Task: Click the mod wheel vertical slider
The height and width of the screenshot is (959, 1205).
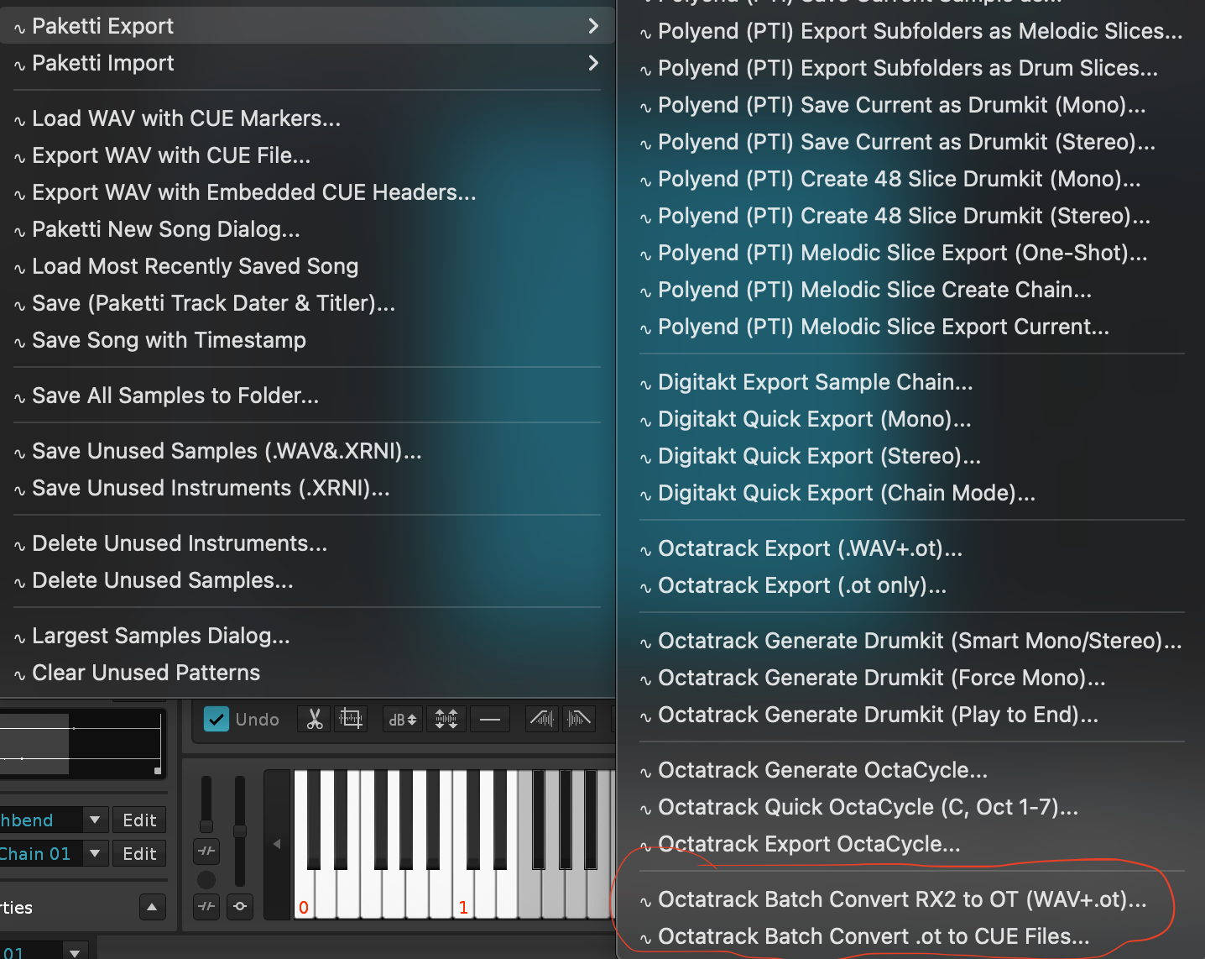Action: [x=240, y=831]
